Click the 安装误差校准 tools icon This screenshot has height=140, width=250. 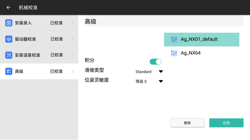coord(9,55)
